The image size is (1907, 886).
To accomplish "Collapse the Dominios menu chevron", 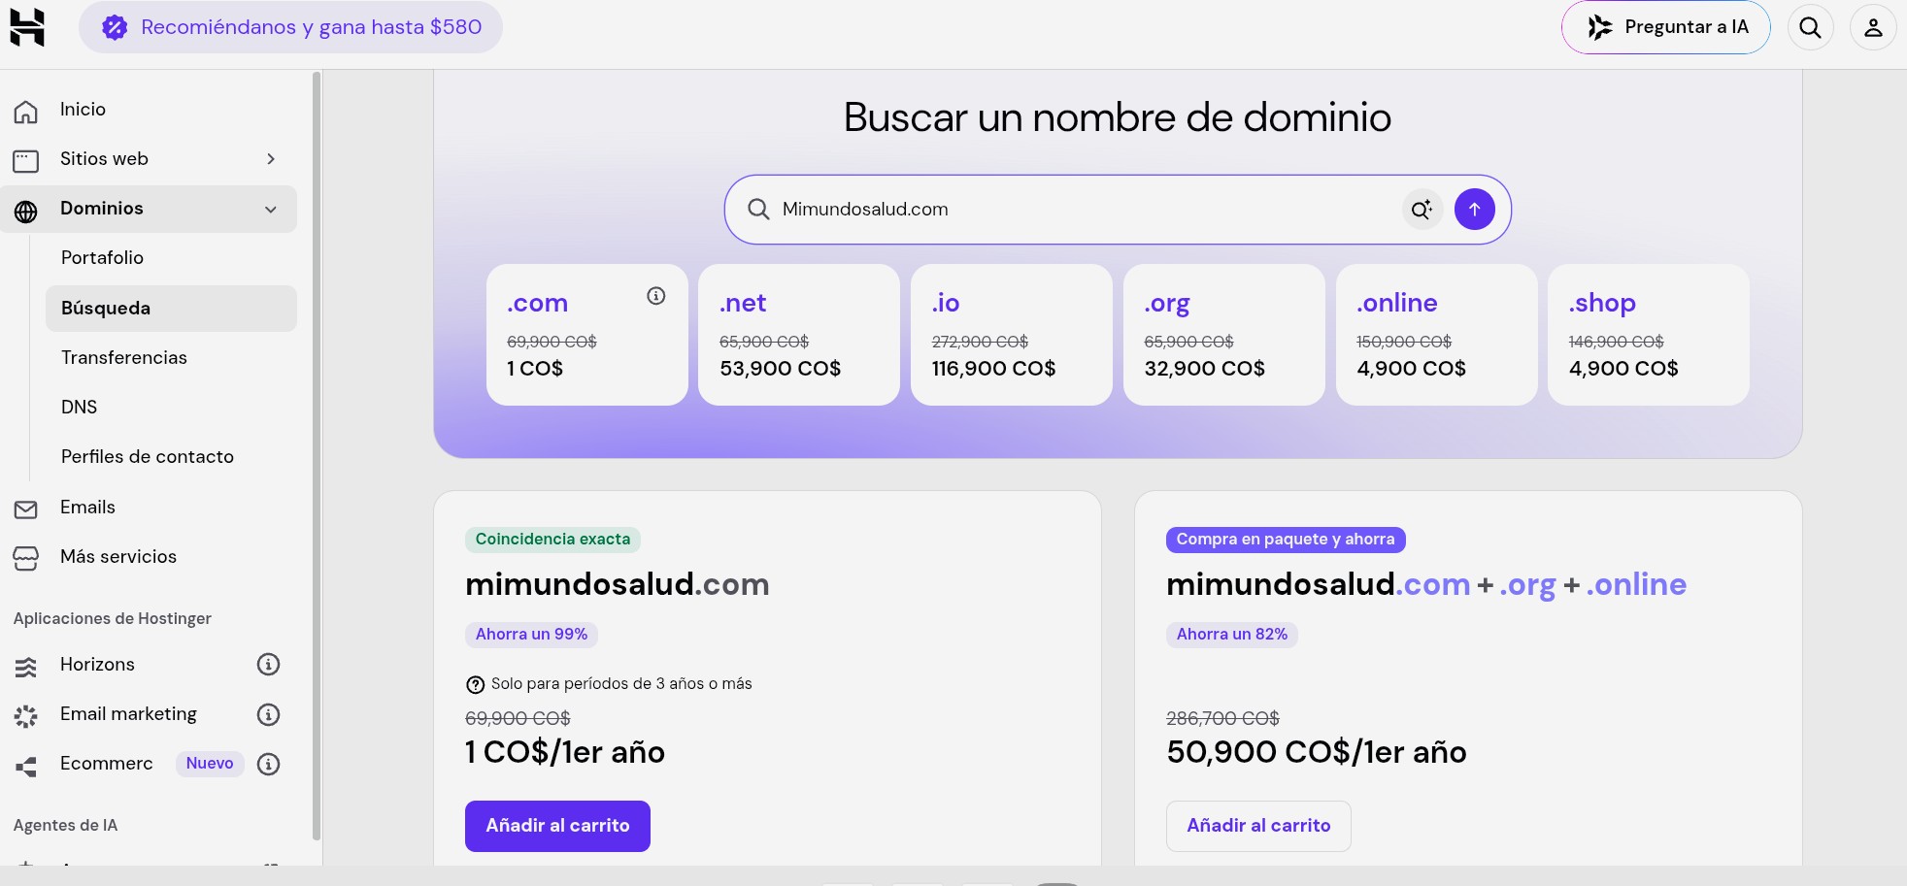I will click(x=271, y=210).
